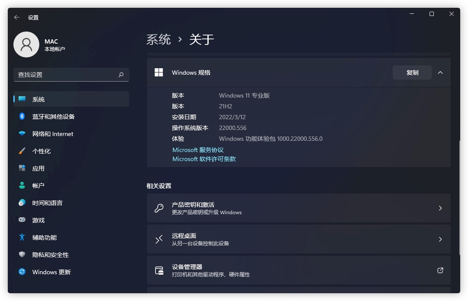468x301 pixels.
Task: Click the Windows 规格 header title
Action: click(191, 73)
